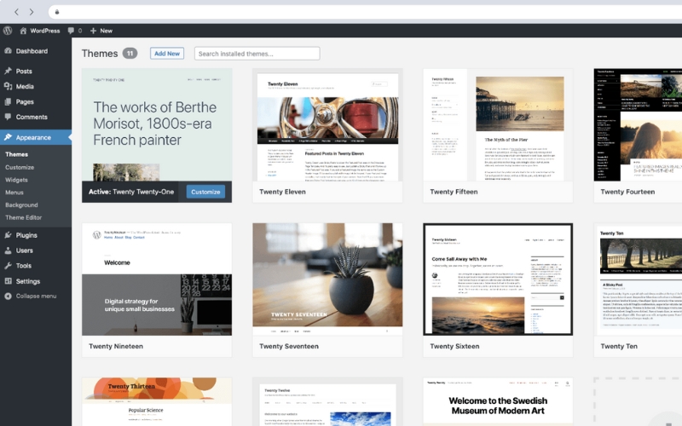Image resolution: width=682 pixels, height=426 pixels.
Task: Click the Tools wrench icon in sidebar
Action: pyautogui.click(x=8, y=266)
